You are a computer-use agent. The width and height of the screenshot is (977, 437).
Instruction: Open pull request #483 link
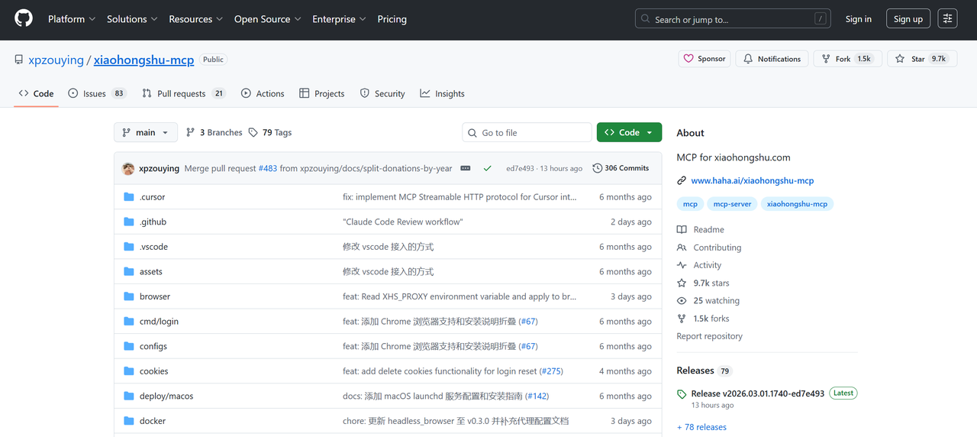267,168
